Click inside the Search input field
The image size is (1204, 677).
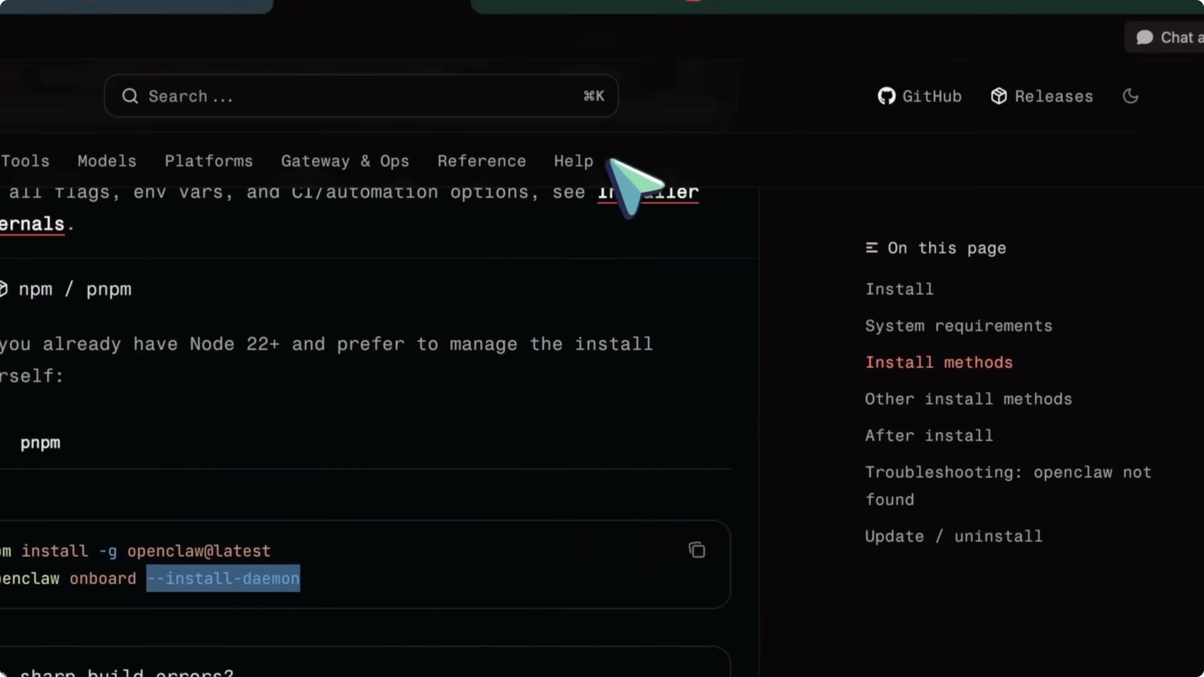pos(327,96)
